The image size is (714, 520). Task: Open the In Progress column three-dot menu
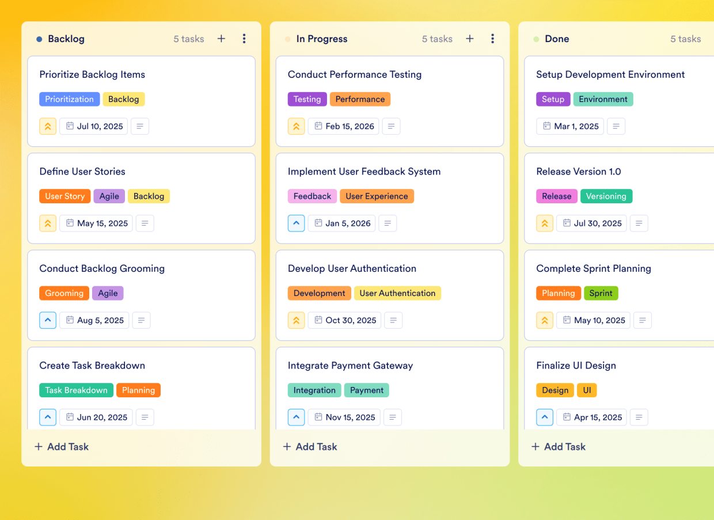click(493, 39)
